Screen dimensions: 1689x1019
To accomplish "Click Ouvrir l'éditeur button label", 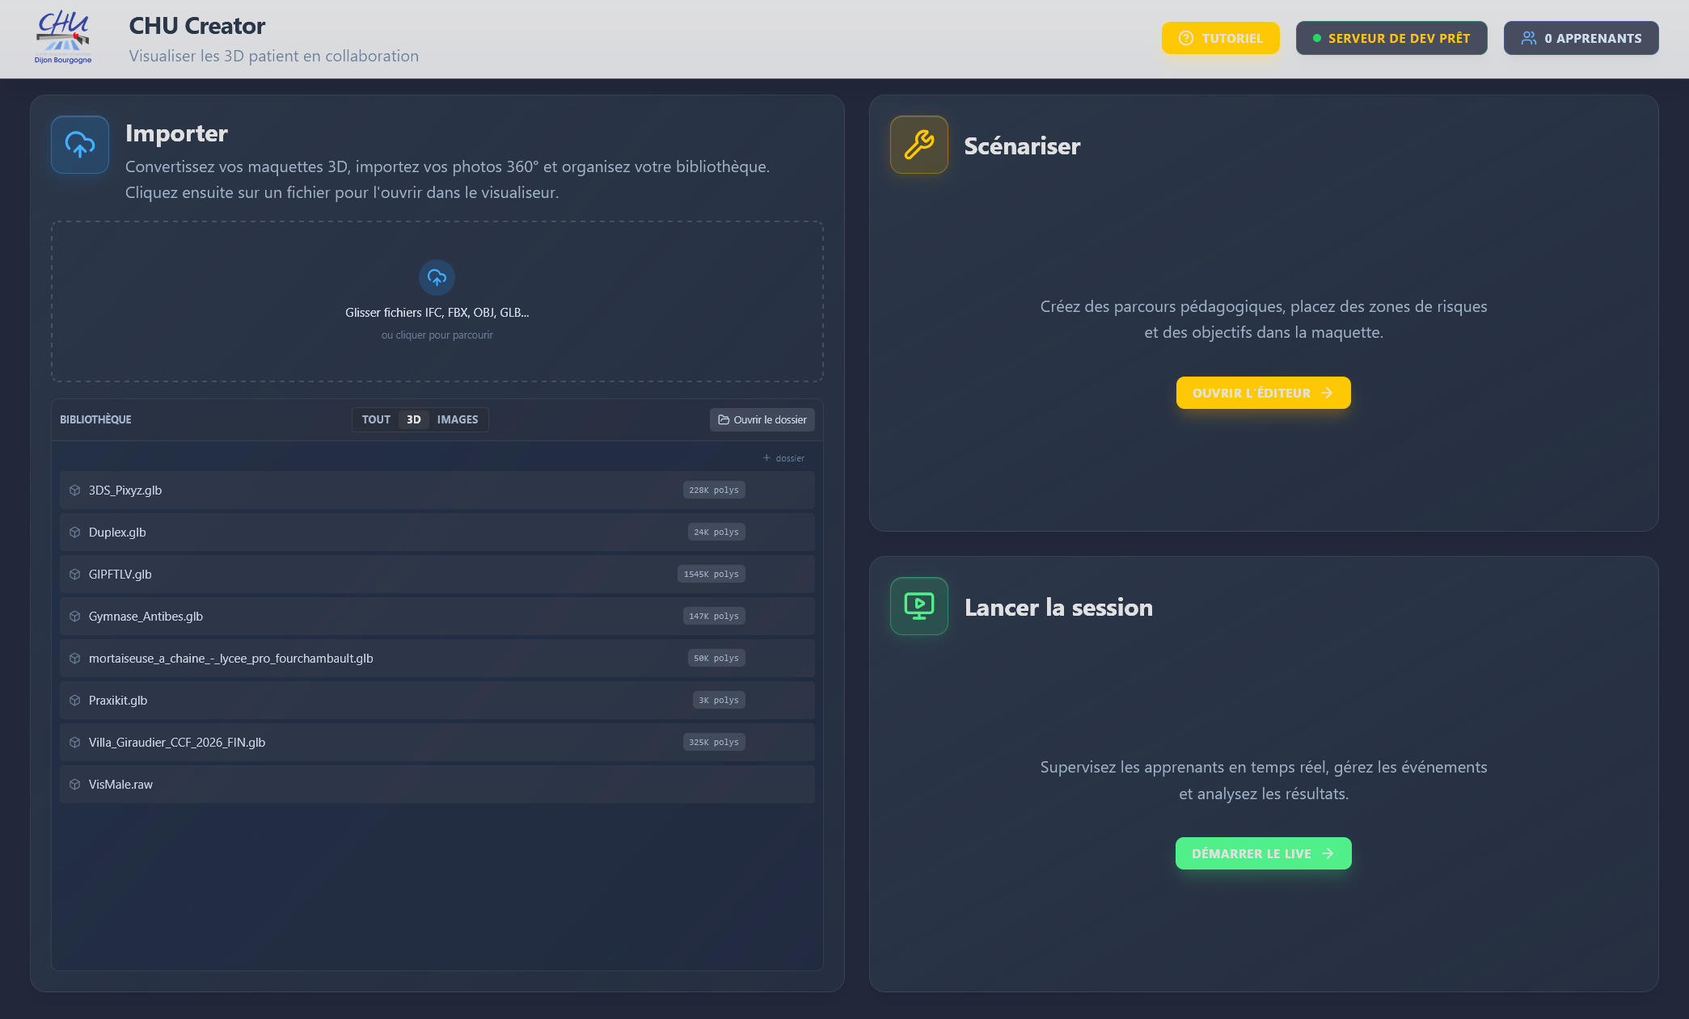I will click(x=1252, y=393).
